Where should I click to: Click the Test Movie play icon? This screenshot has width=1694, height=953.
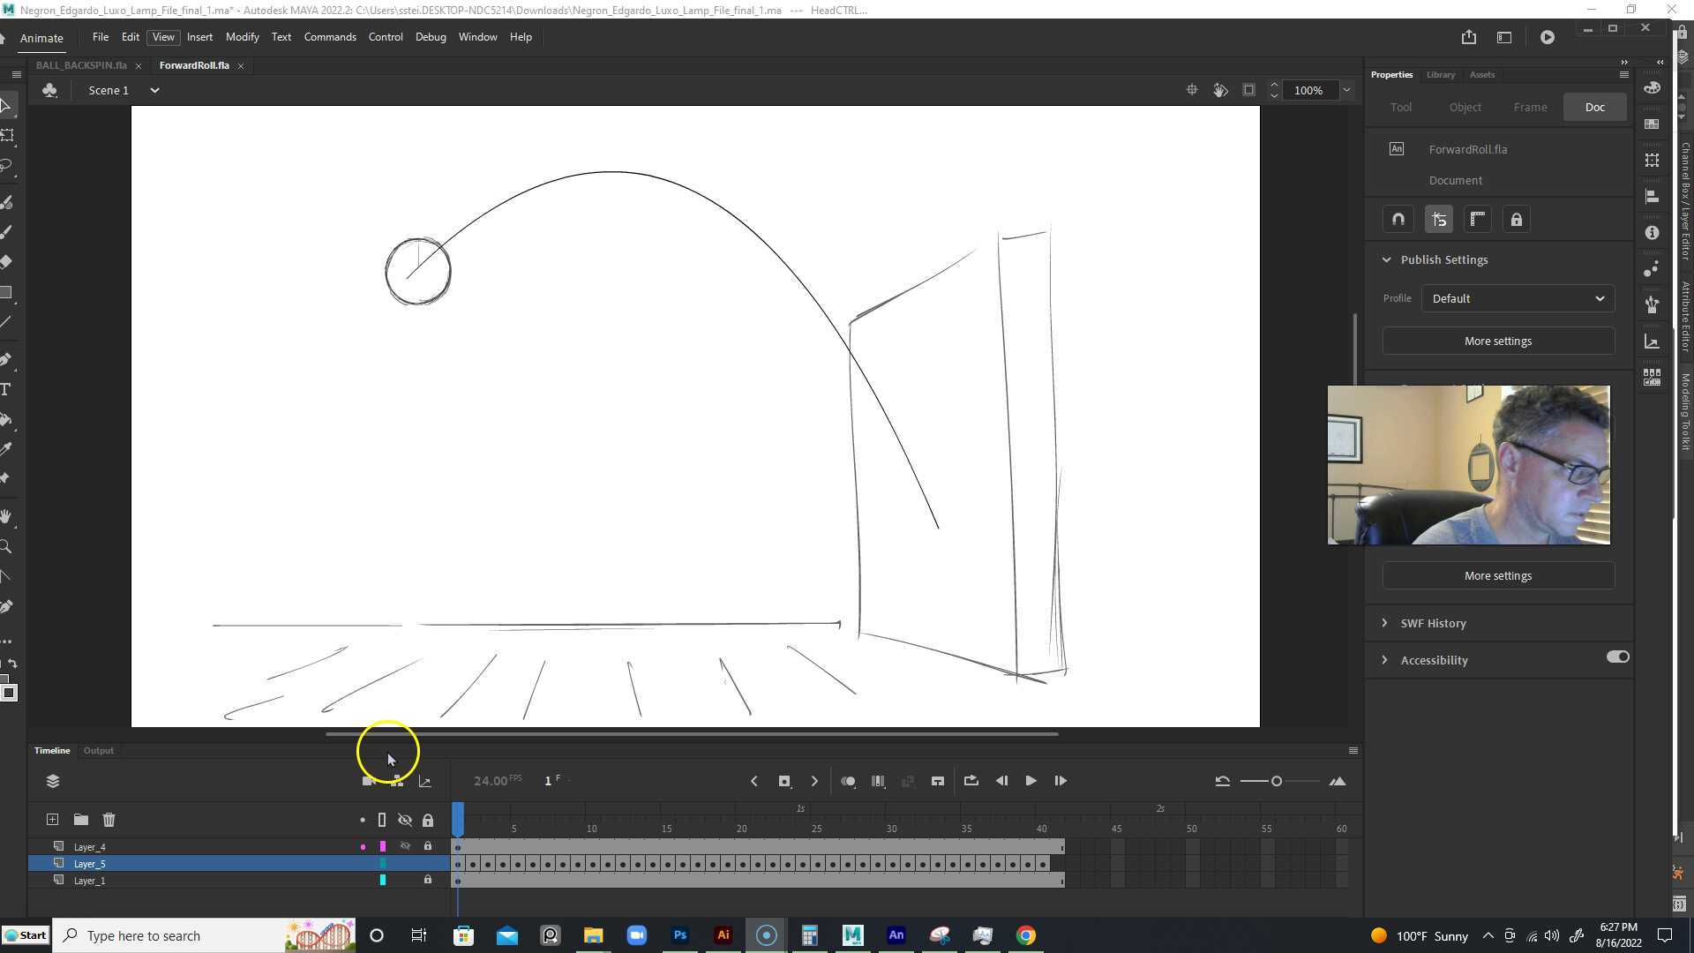(1547, 37)
